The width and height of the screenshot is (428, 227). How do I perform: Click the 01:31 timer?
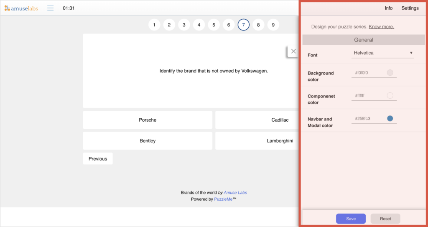pos(69,8)
